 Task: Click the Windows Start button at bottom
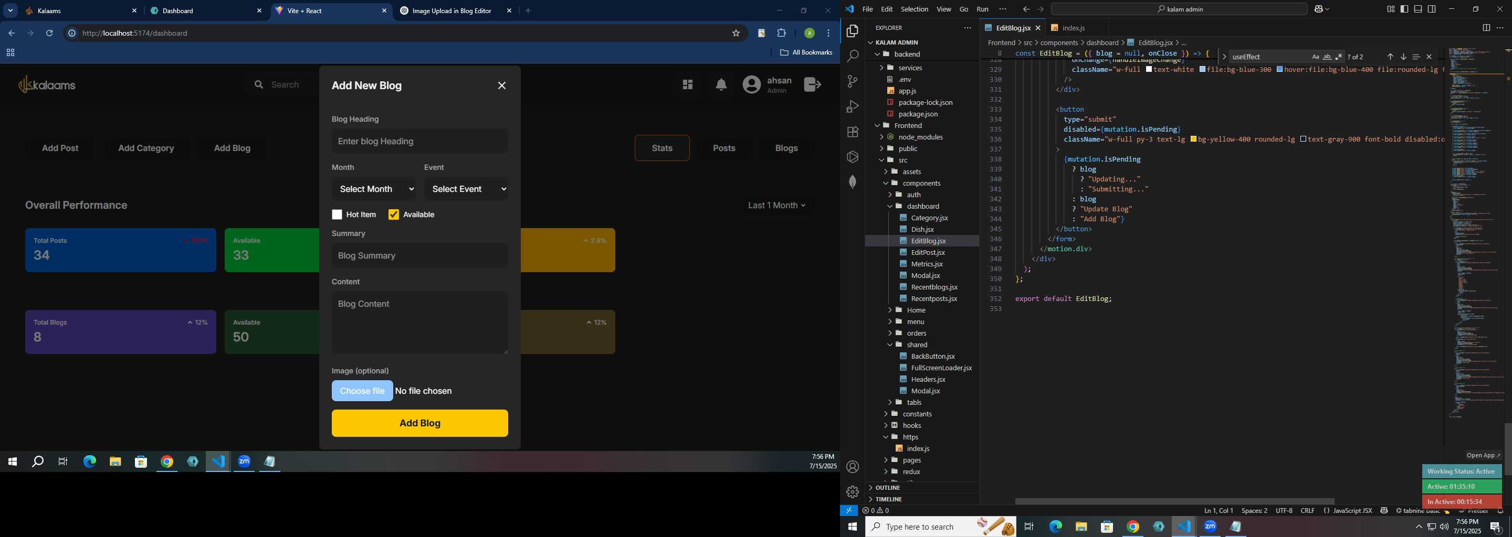852,527
